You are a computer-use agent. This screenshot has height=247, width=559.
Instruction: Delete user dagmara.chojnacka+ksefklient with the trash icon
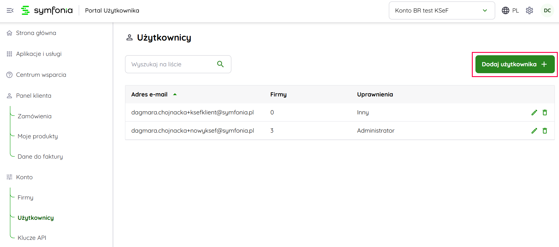[x=545, y=113]
